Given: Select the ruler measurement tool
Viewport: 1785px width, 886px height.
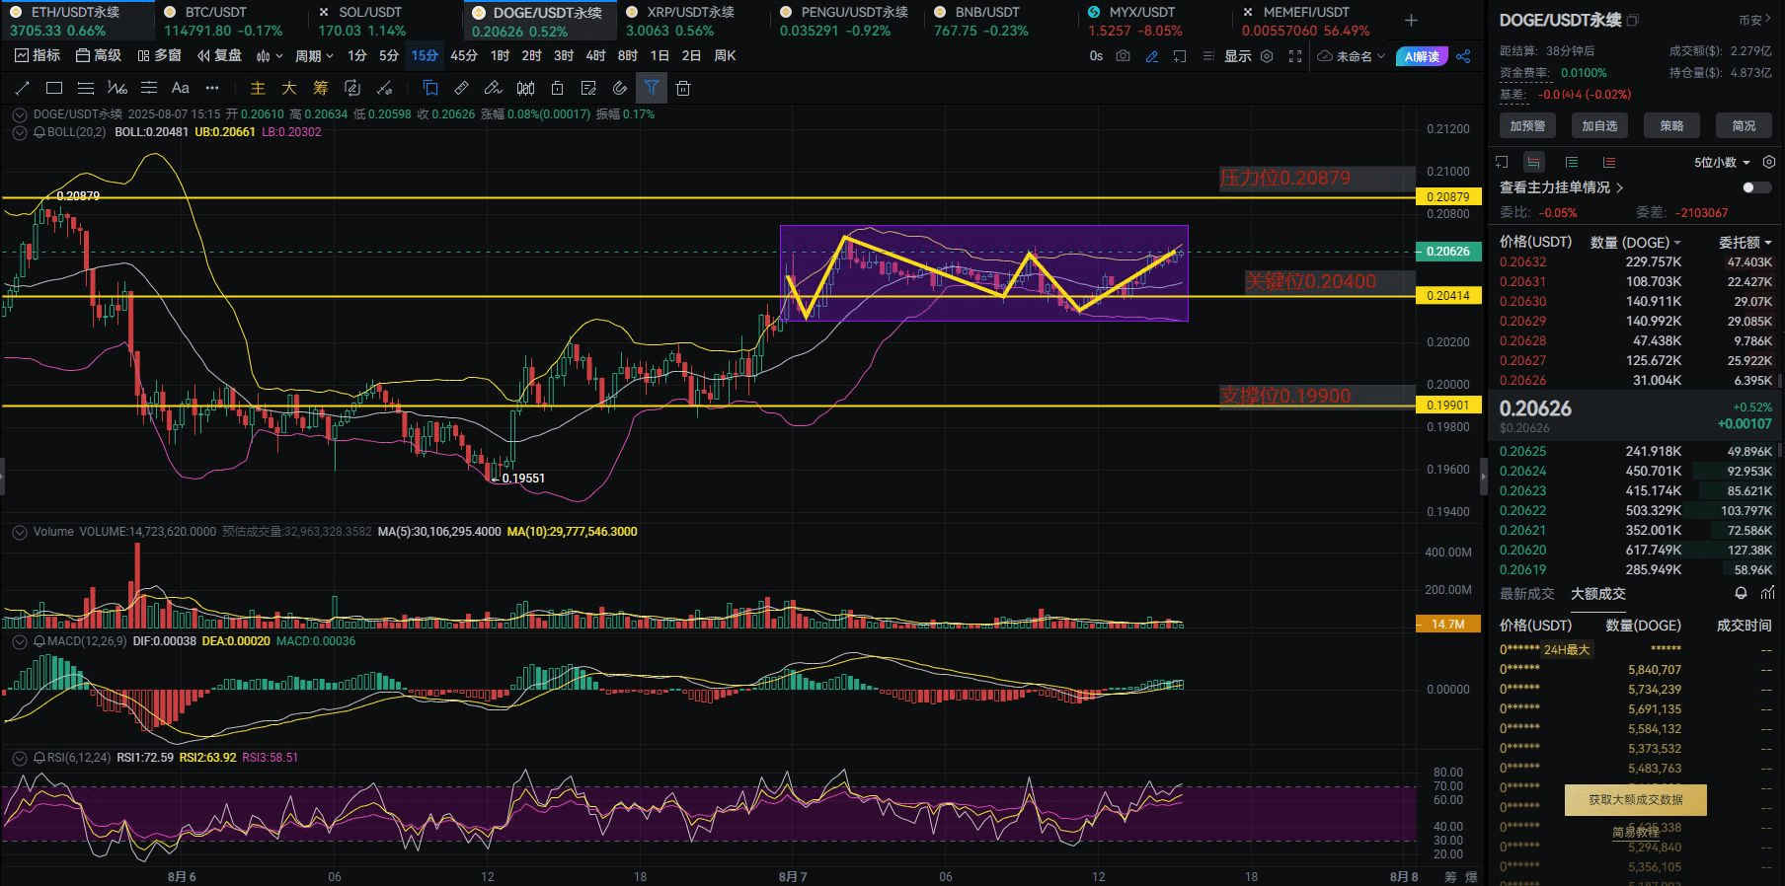Looking at the screenshot, I should [x=462, y=89].
